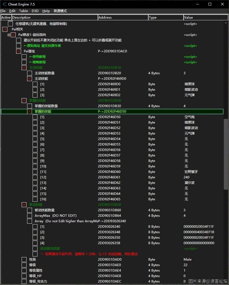
Task: Sort by the Address column header
Action: pyautogui.click(x=123, y=18)
